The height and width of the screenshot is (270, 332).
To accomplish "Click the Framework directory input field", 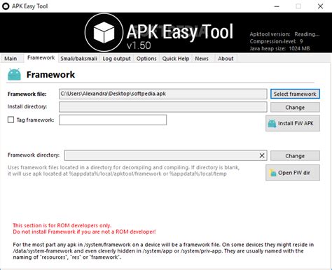I will coord(166,155).
